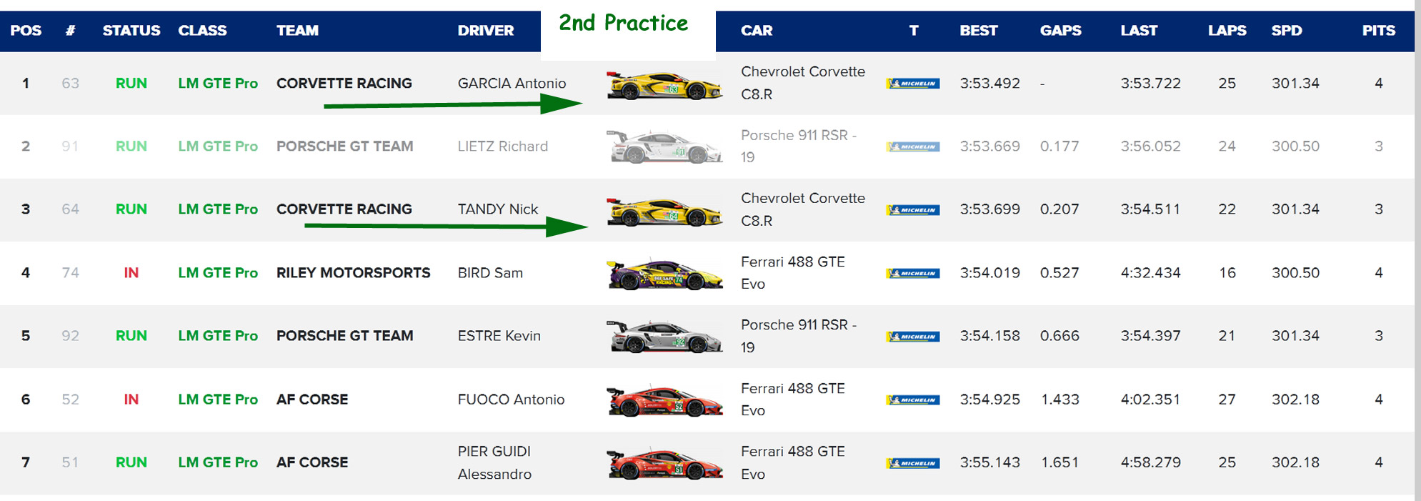Click the purple #74 Riley Ferrari image

pyautogui.click(x=664, y=274)
